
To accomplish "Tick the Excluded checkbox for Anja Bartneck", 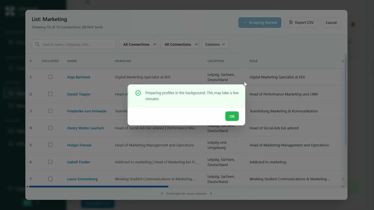I will [50, 77].
